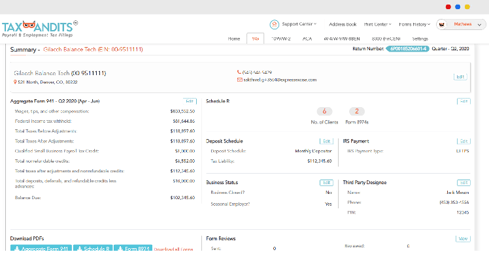489x254 pixels.
Task: Click the Quarter - Q2, 2020 label
Action: coord(450,49)
